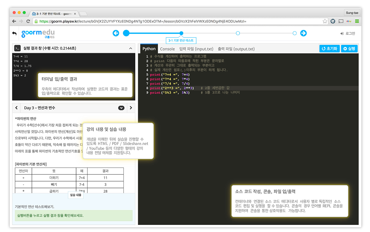This screenshot has height=232, width=370.
Task: Click the 로그인 login link
Action: (x=347, y=33)
